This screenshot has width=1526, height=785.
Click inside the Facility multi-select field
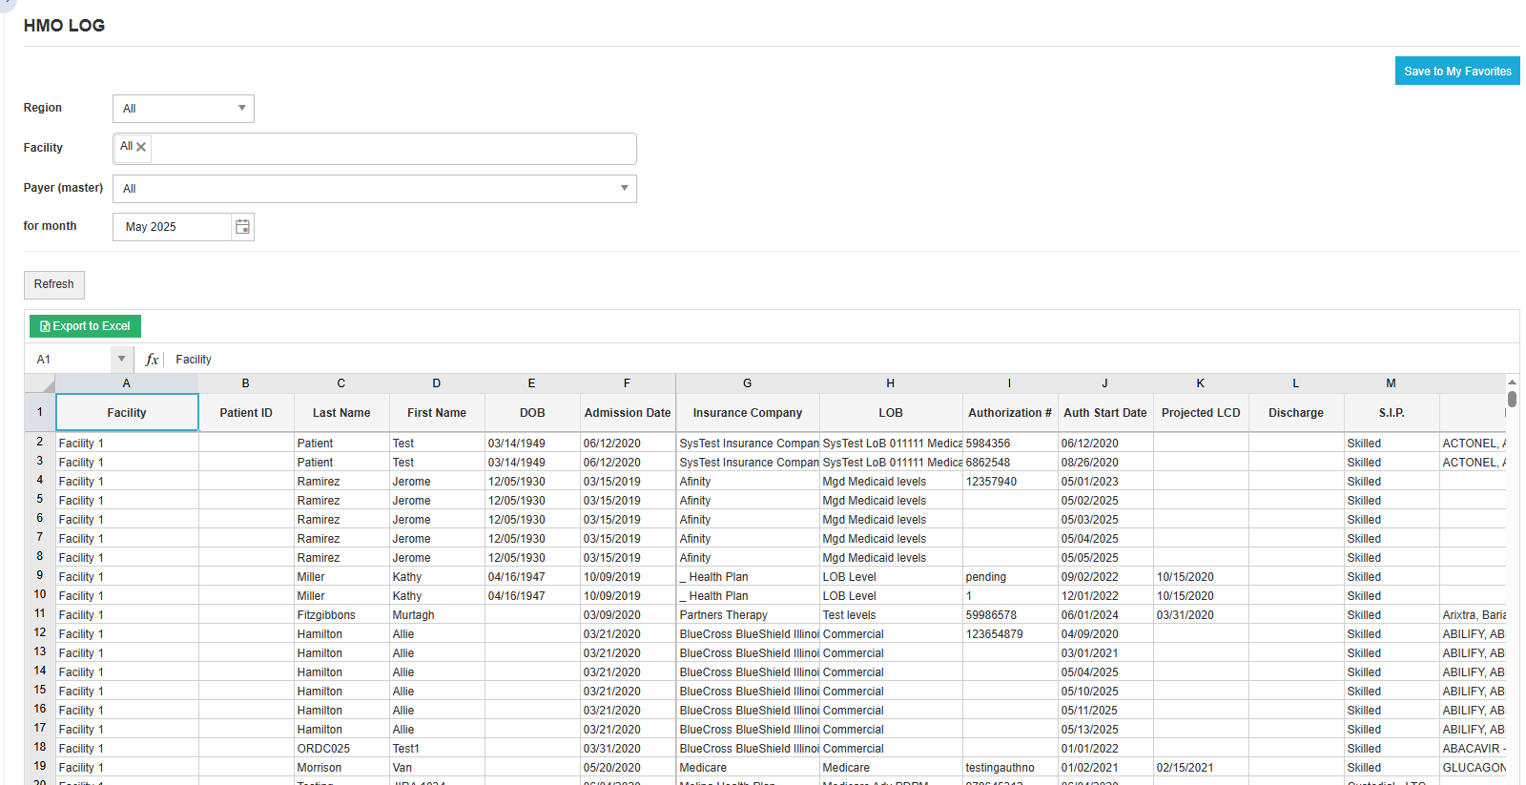374,149
